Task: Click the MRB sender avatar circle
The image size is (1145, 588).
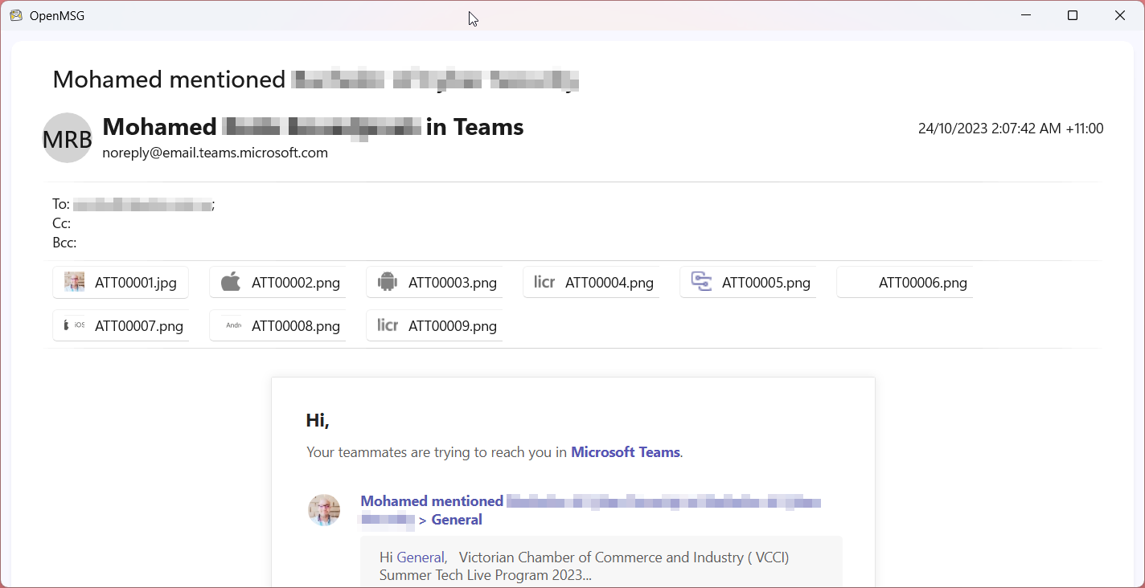Action: (68, 138)
